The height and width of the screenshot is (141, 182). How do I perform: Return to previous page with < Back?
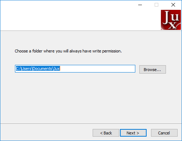point(106,133)
